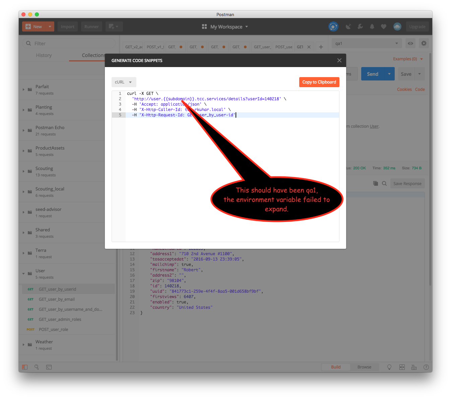Open the help question mark icon
The height and width of the screenshot is (399, 451).
coord(426,367)
